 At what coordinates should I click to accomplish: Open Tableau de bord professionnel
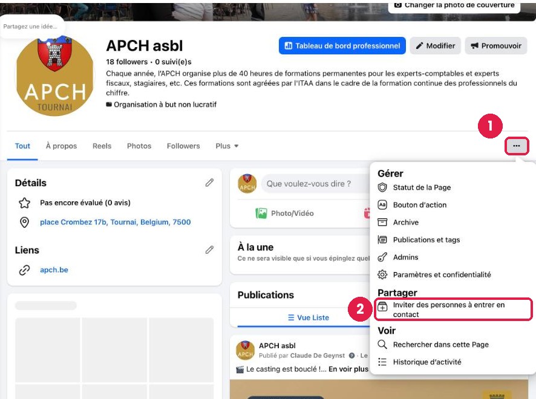342,46
